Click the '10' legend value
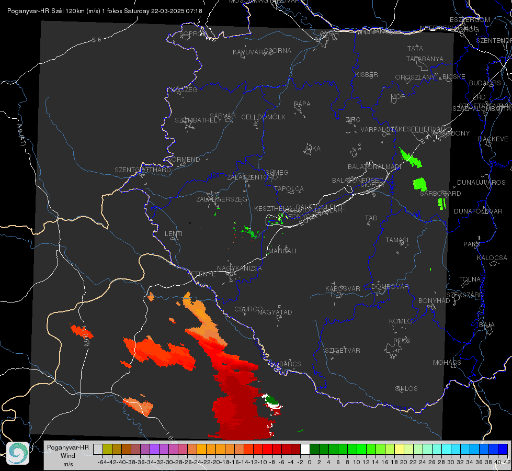 coord(356,462)
